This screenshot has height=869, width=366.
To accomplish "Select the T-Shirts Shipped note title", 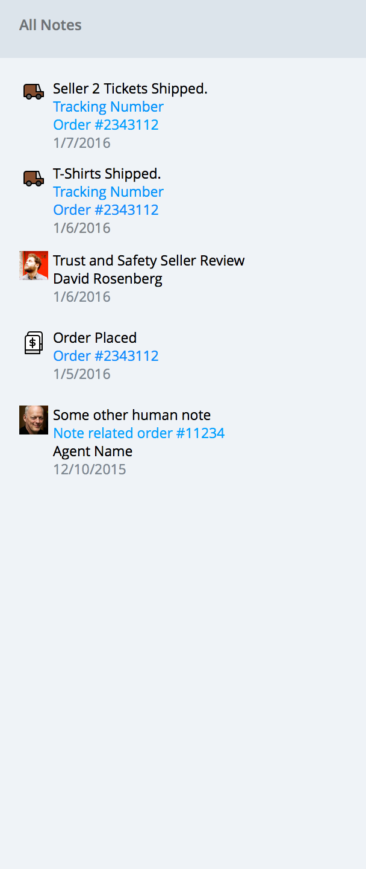I will [107, 174].
